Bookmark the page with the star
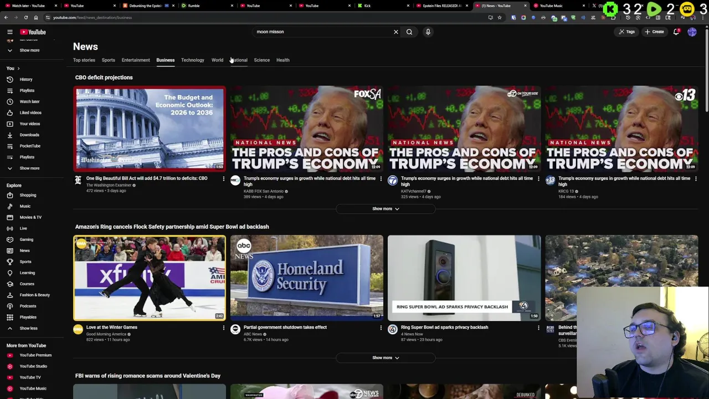The height and width of the screenshot is (399, 709). (x=500, y=18)
